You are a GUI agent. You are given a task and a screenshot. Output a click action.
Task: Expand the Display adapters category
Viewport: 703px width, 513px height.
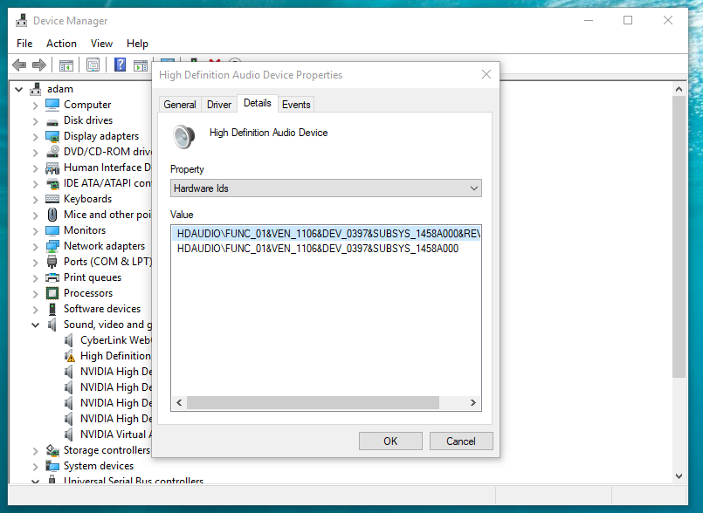[x=35, y=137]
